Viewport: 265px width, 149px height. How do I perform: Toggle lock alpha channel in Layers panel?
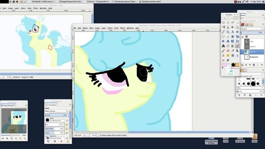point(246,37)
